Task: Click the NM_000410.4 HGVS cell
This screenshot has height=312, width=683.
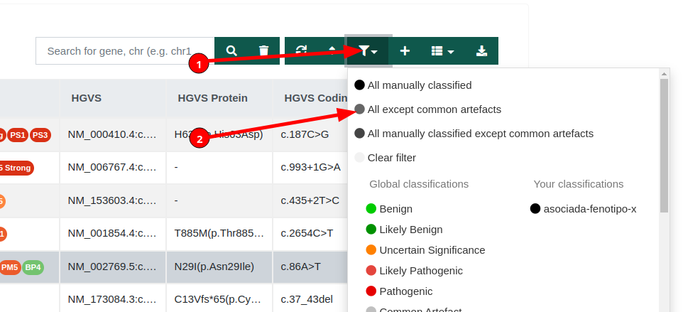Action: click(x=112, y=134)
